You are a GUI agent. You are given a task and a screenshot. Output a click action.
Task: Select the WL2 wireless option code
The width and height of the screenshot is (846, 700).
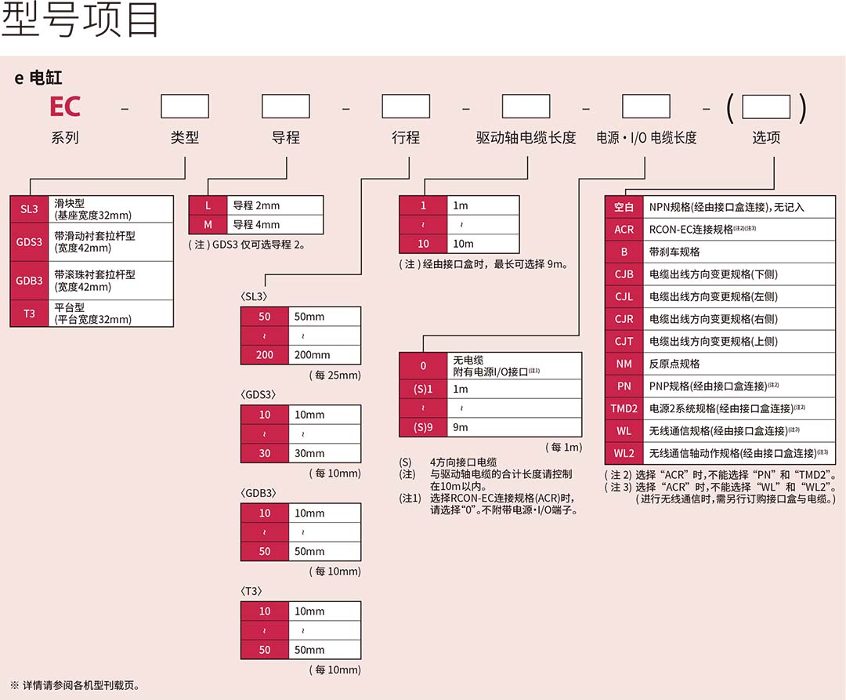pos(624,453)
